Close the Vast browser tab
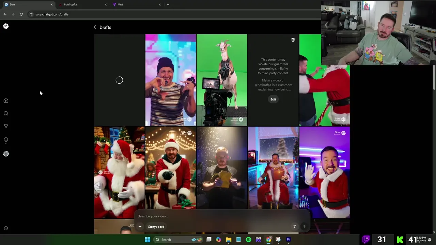 click(x=160, y=4)
